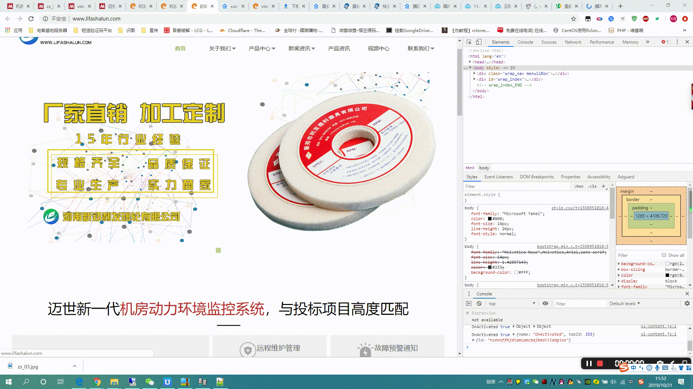This screenshot has height=389, width=693.
Task: Open the 短信验证码平台 bookmark
Action: click(x=93, y=30)
